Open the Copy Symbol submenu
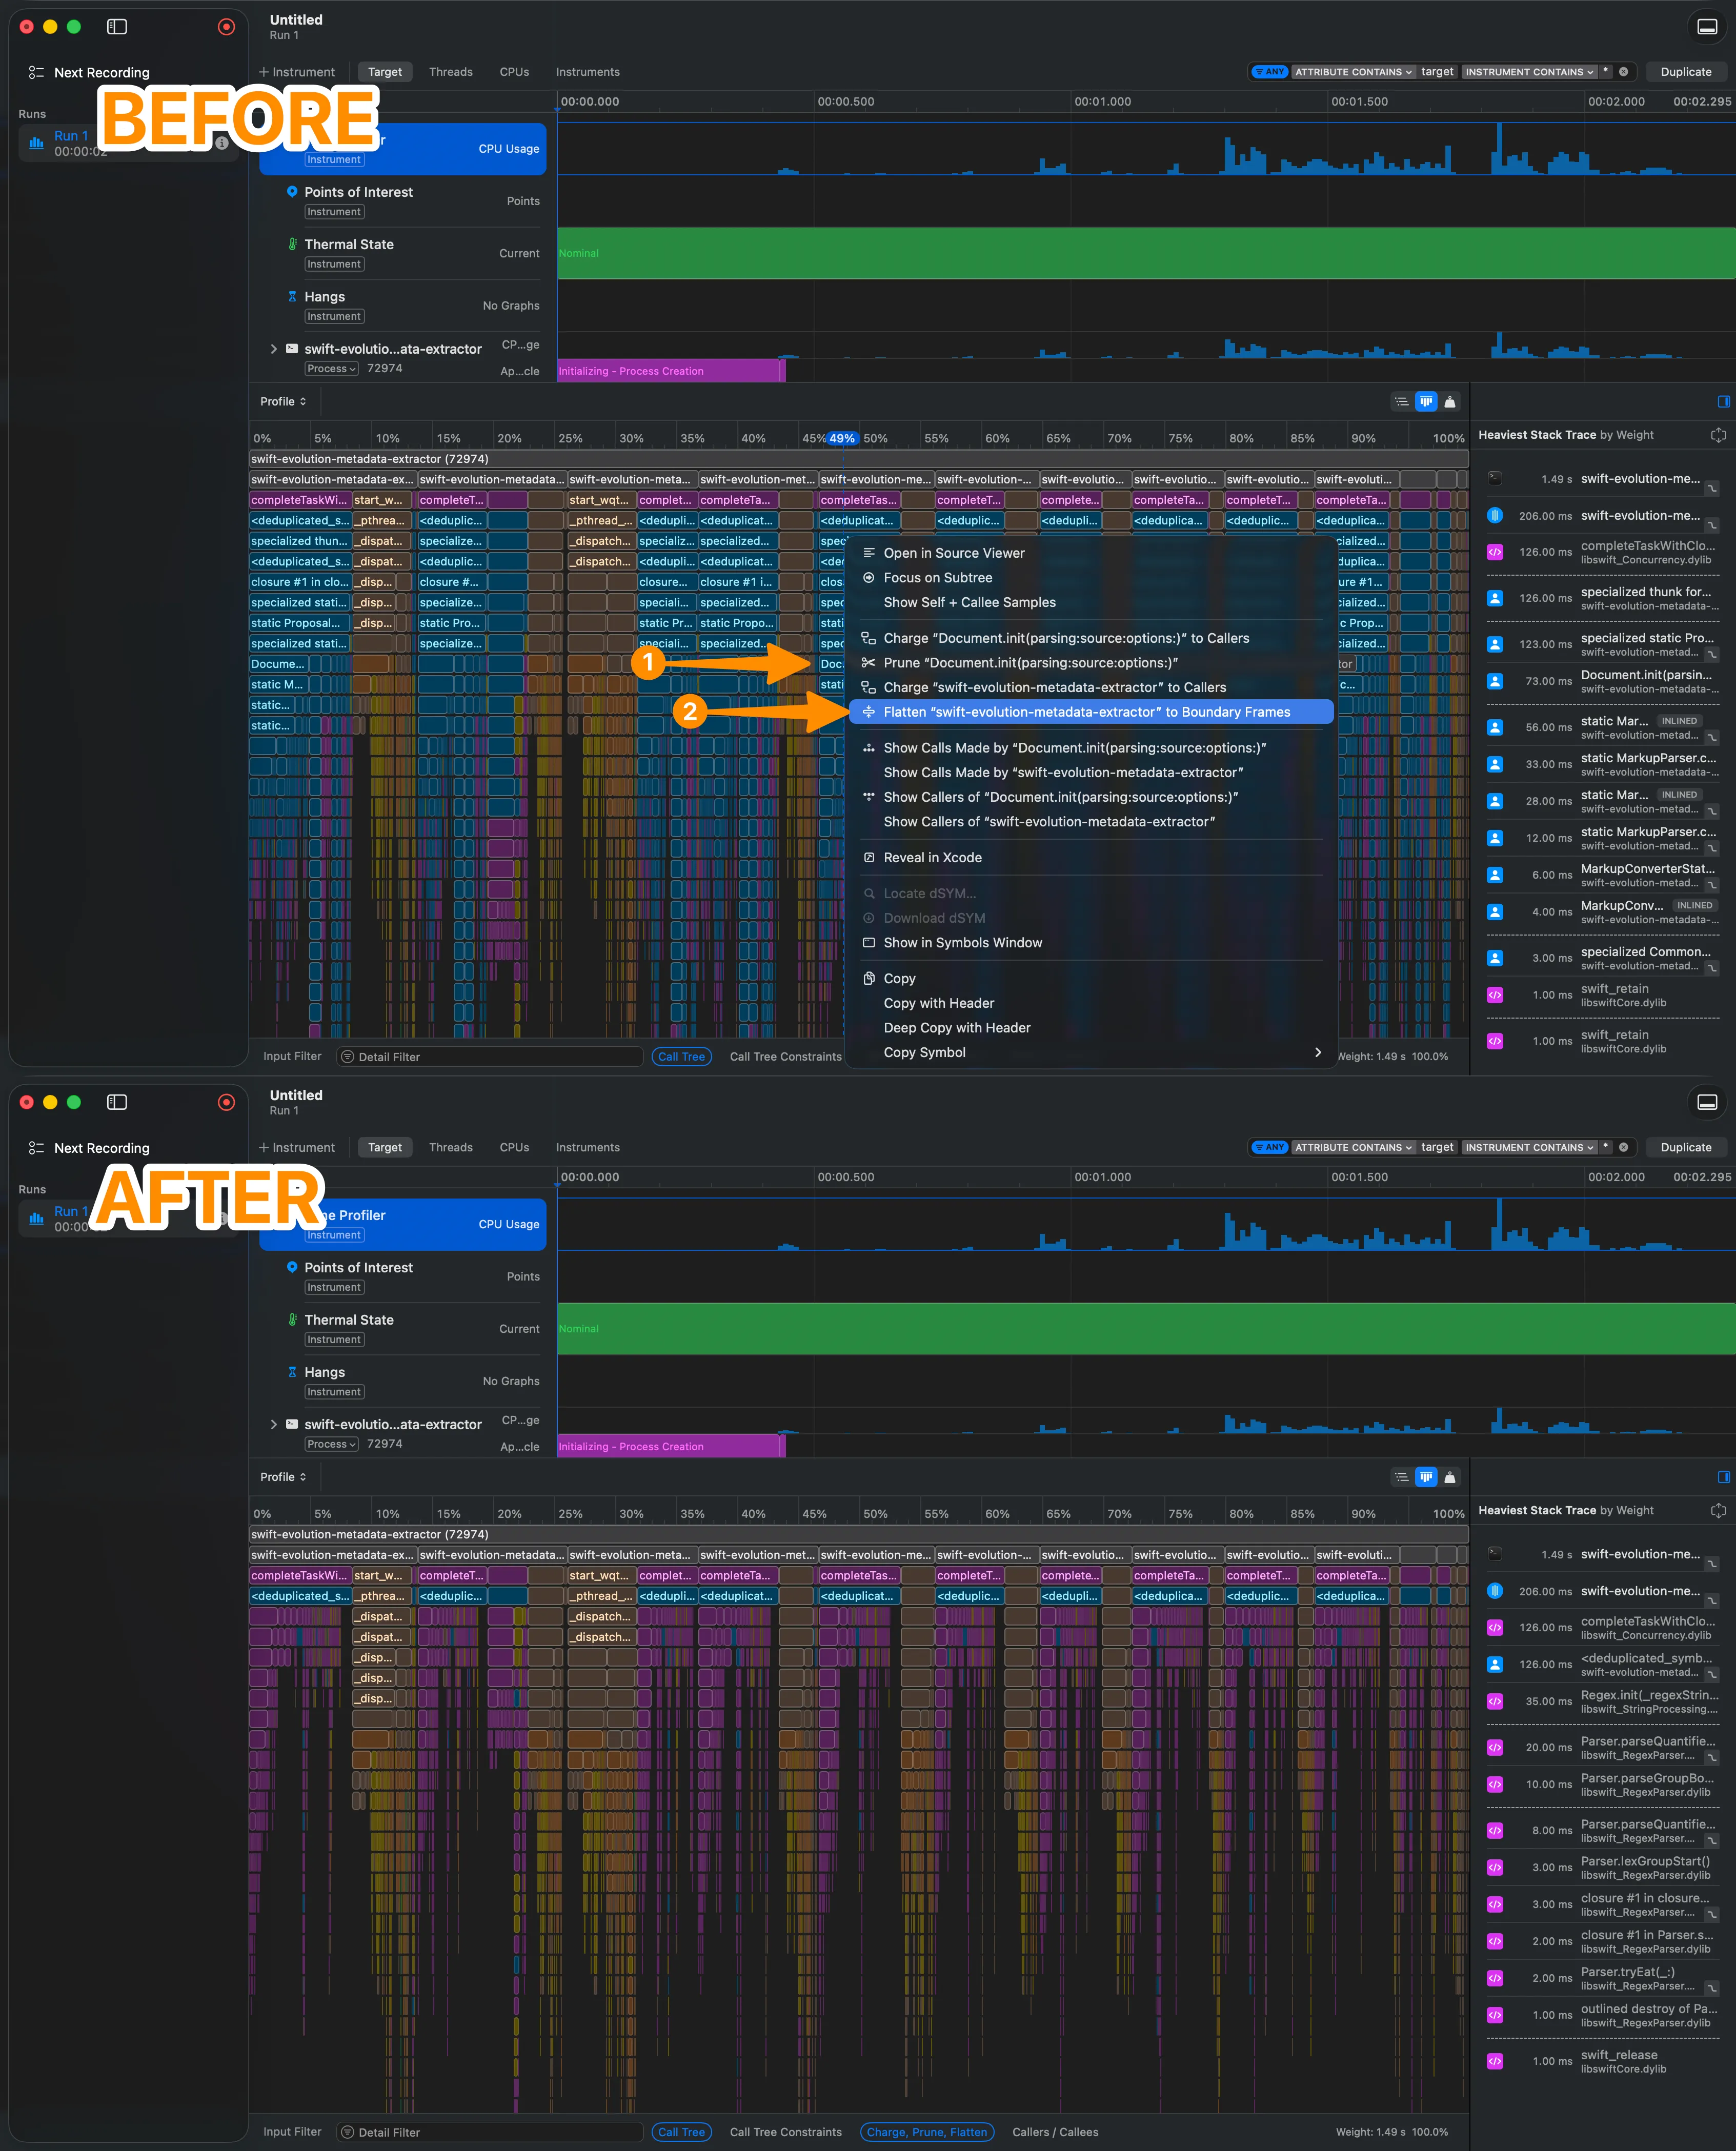Viewport: 1736px width, 2151px height. coord(1091,1052)
